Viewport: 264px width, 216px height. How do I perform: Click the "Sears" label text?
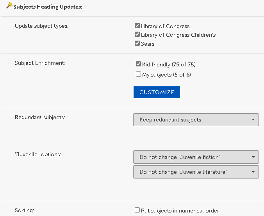point(148,44)
